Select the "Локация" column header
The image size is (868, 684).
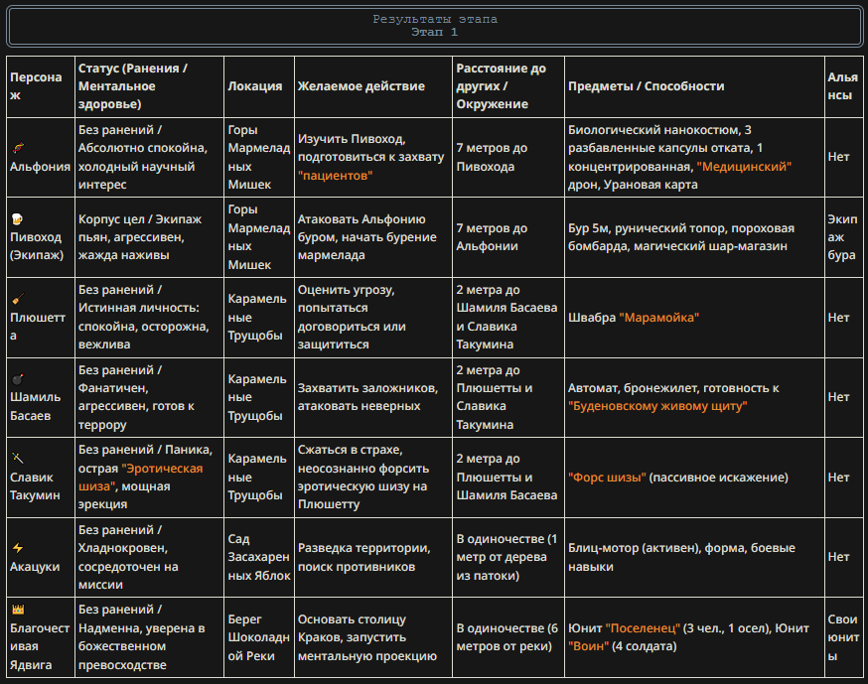tap(255, 86)
